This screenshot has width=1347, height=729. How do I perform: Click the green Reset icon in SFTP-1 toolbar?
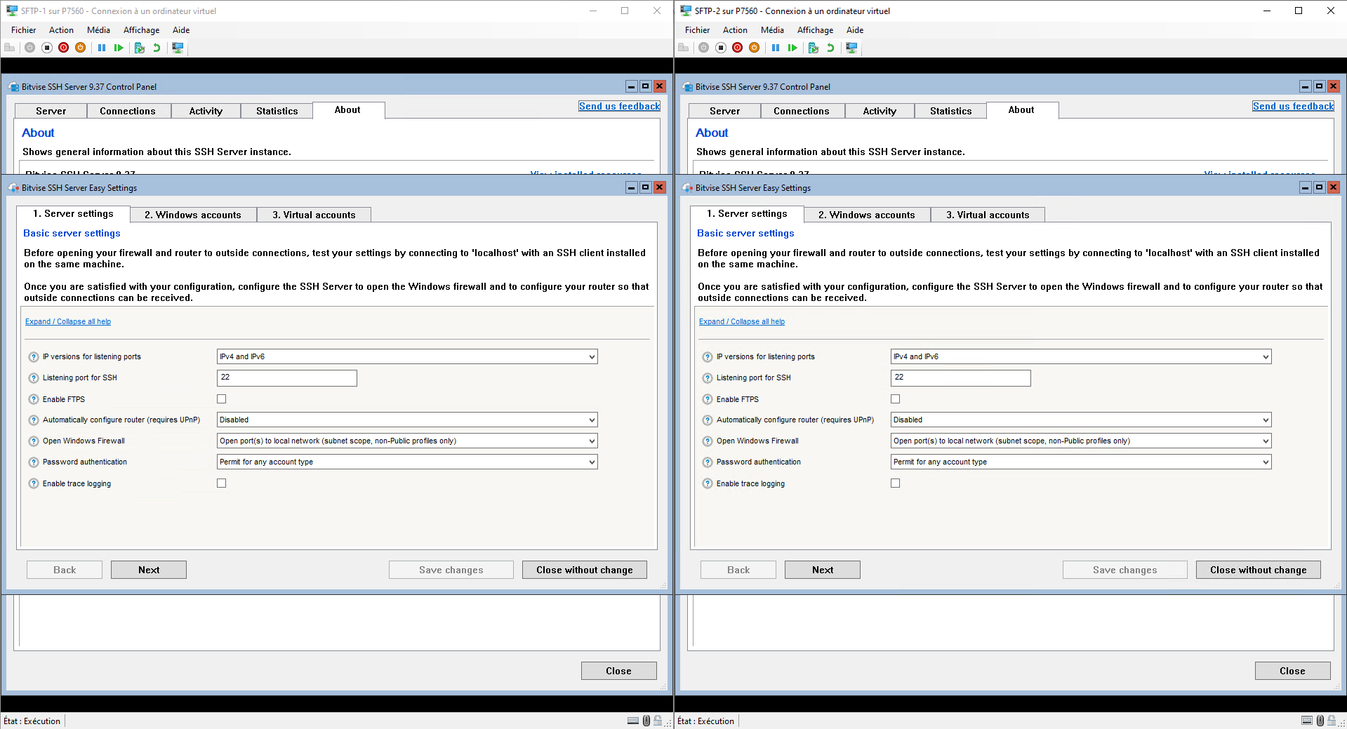(x=119, y=48)
